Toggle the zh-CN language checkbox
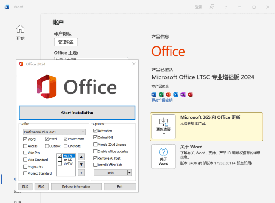Viewport: 275px width, 203px height. coord(60,156)
